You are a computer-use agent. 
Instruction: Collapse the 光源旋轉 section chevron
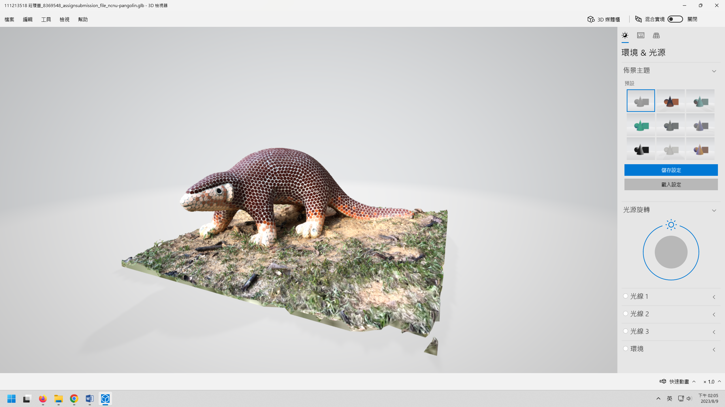coord(714,210)
